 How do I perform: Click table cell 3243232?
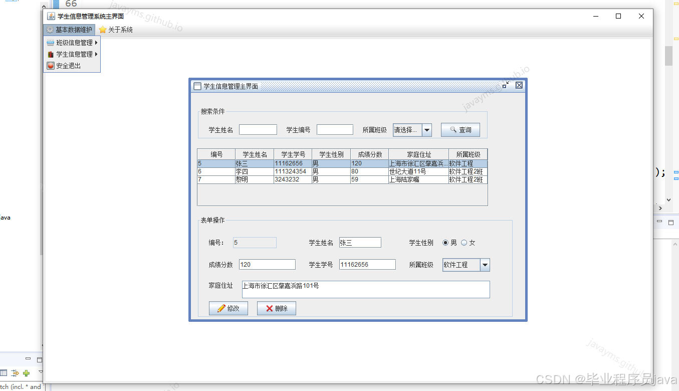click(293, 179)
